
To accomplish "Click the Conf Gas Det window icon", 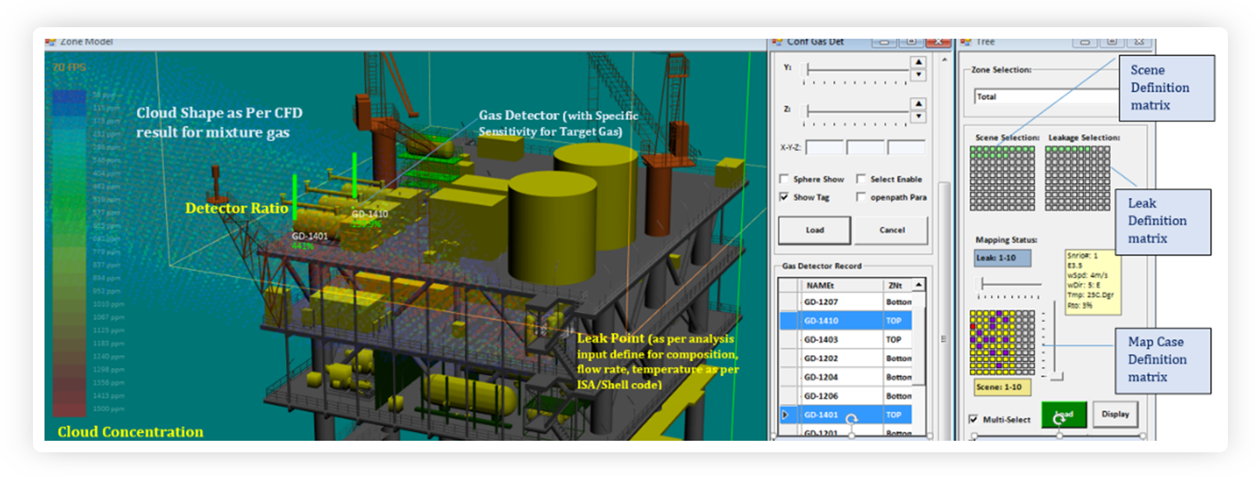I will 776,41.
